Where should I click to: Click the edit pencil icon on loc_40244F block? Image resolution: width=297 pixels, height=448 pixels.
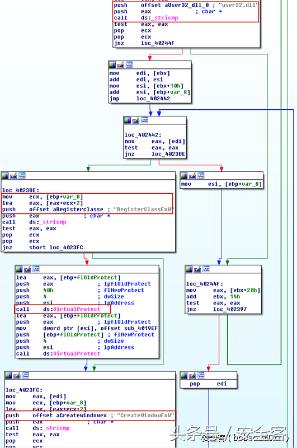[197, 269]
